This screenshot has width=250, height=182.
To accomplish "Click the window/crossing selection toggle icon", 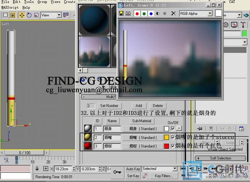I will [13, 15].
